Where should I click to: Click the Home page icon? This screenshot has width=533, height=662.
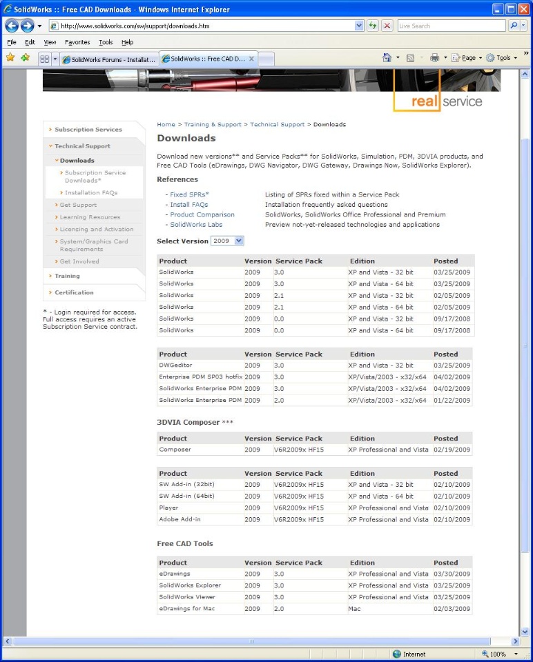point(387,58)
